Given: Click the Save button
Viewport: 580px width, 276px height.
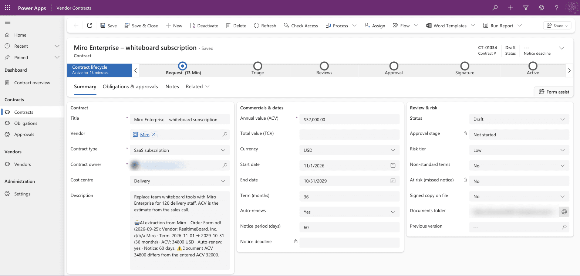Looking at the screenshot, I should pyautogui.click(x=108, y=25).
